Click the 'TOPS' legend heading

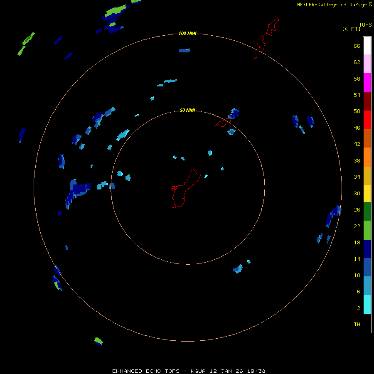pyautogui.click(x=365, y=25)
